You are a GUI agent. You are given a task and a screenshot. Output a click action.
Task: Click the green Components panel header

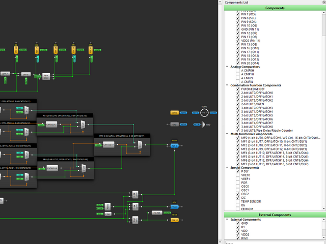pos(275,8)
